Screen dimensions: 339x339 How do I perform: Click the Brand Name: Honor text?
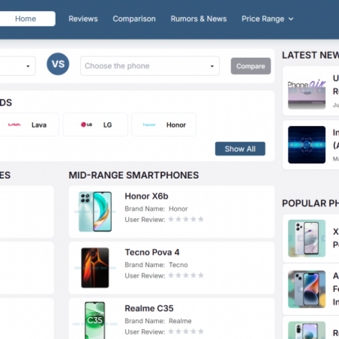(x=156, y=209)
